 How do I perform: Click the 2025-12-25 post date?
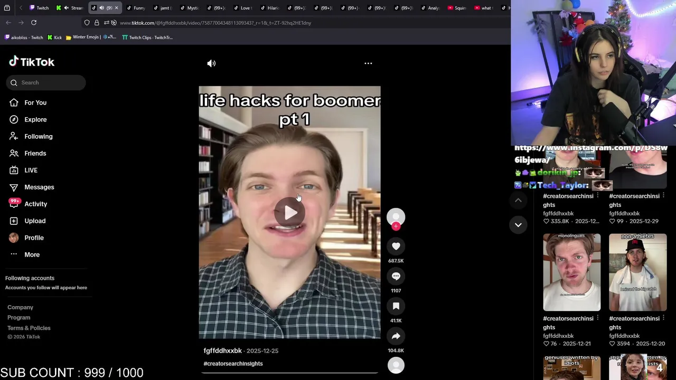pos(262,350)
